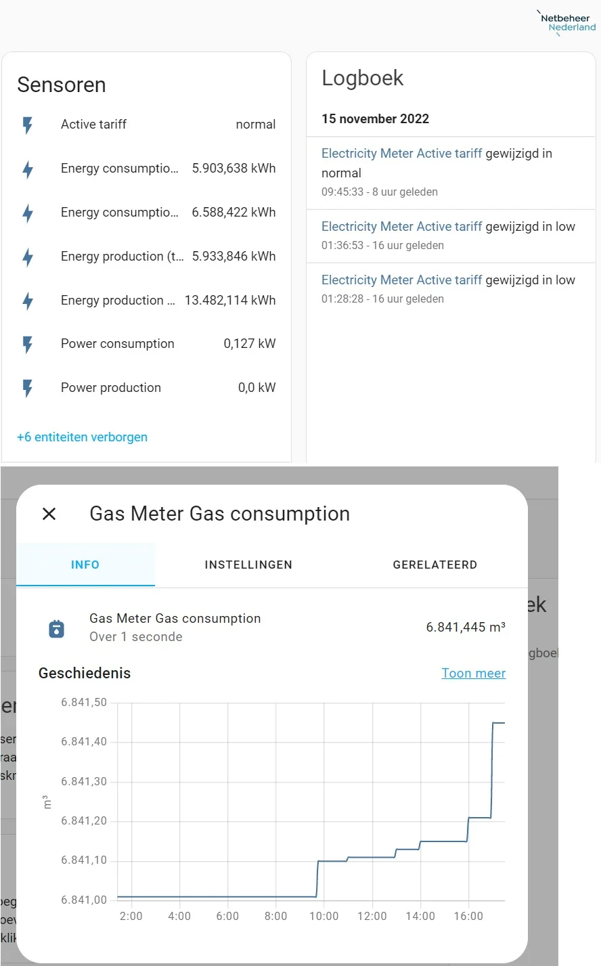Click the Toon meer history link
The image size is (601, 966).
point(473,674)
